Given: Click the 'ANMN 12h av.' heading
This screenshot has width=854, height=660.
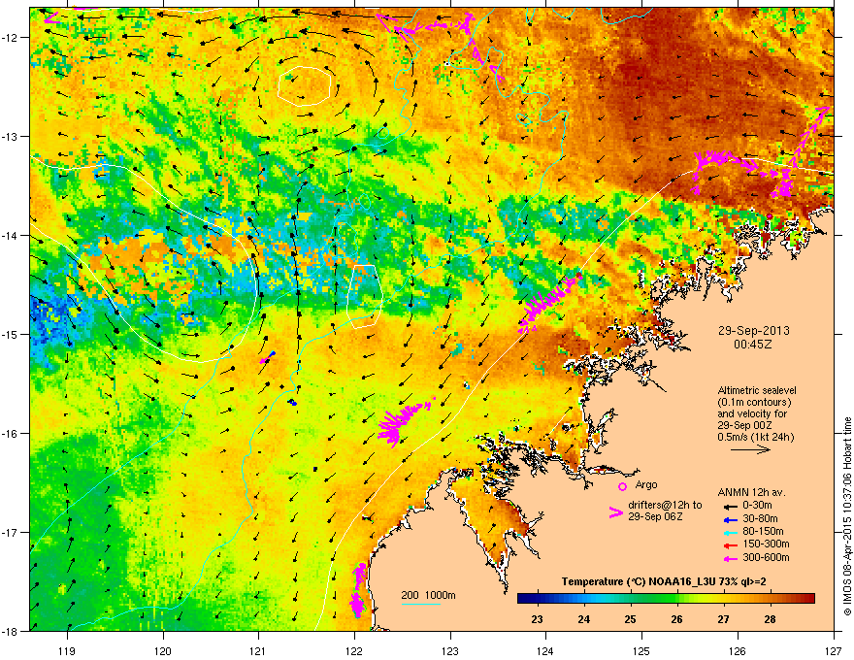Looking at the screenshot, I should coord(751,492).
